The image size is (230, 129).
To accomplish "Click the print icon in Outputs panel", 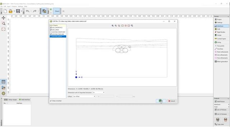I will pos(218,120).
